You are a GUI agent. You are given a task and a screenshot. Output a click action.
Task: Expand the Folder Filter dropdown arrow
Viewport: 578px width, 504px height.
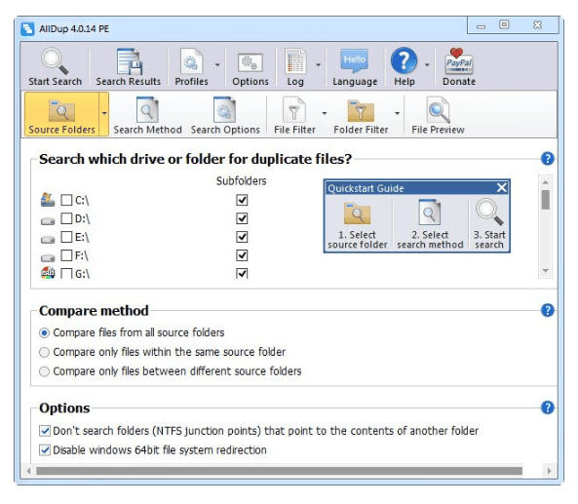pyautogui.click(x=397, y=113)
